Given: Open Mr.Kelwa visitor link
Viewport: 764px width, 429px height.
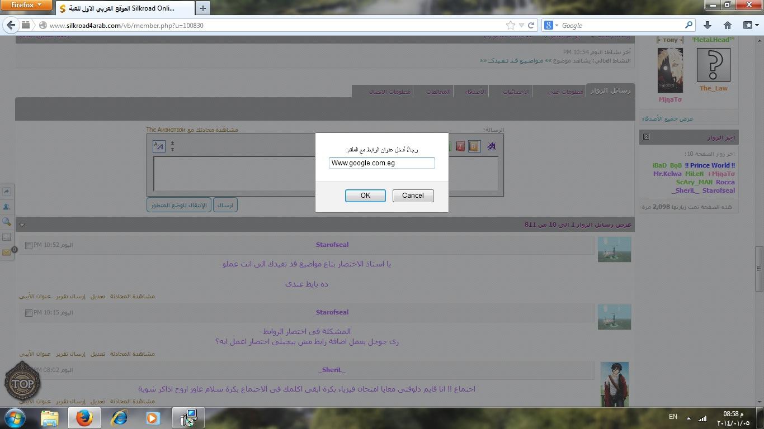Looking at the screenshot, I should click(667, 174).
